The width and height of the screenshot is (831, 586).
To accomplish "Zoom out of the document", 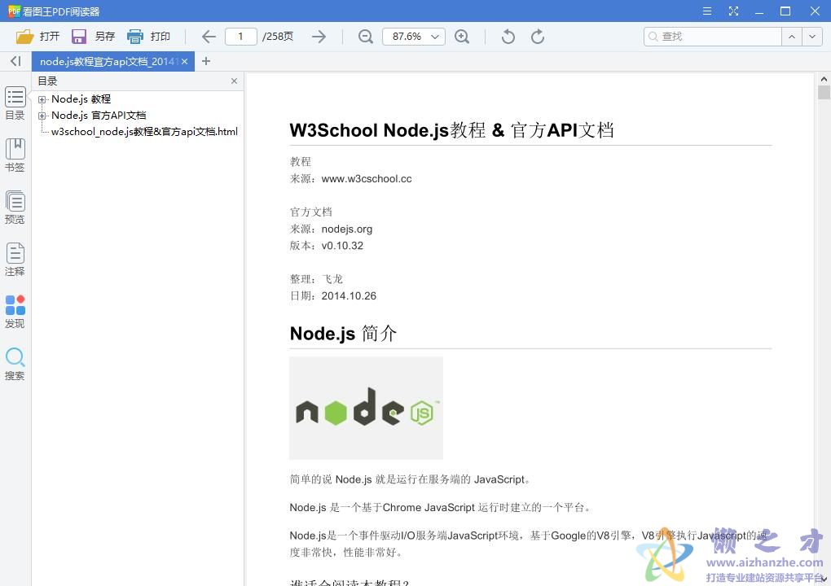I will (x=365, y=37).
